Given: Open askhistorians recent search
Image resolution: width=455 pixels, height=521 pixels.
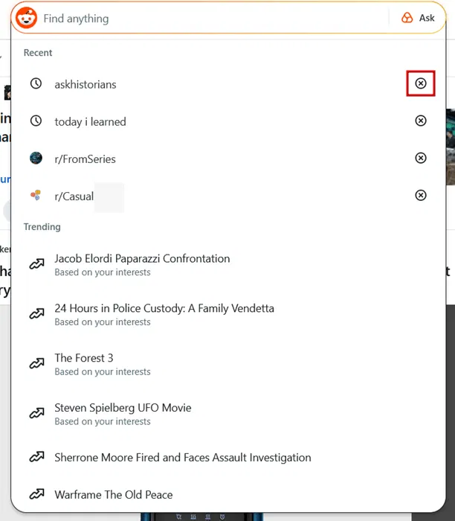Looking at the screenshot, I should point(85,84).
